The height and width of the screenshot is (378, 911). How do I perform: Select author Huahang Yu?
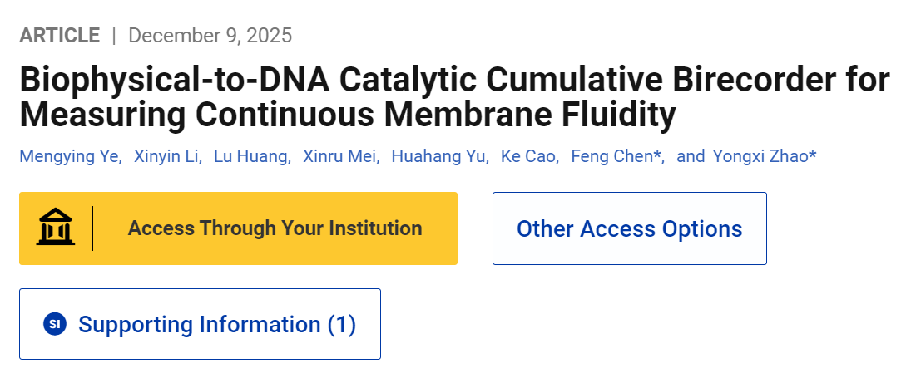pyautogui.click(x=438, y=156)
